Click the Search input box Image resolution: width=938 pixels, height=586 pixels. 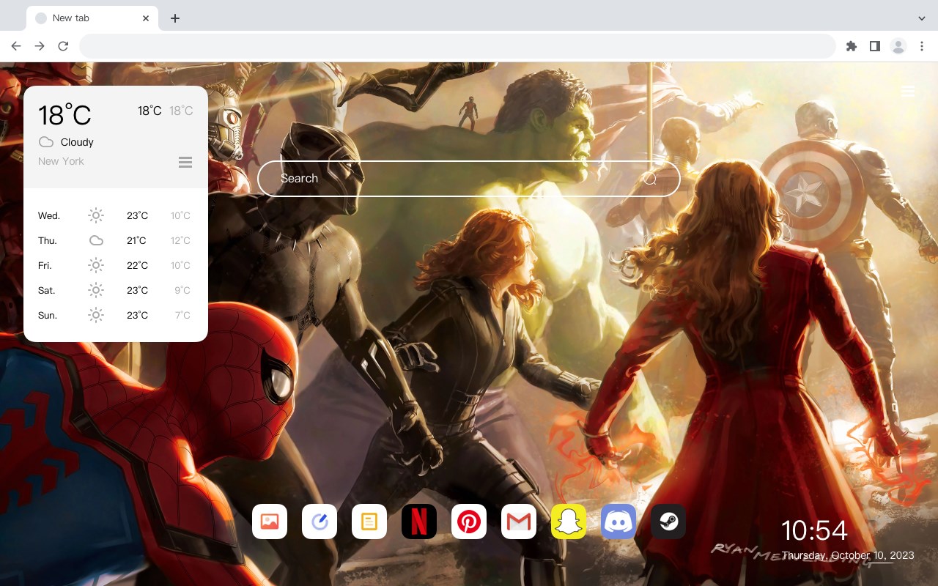469,179
